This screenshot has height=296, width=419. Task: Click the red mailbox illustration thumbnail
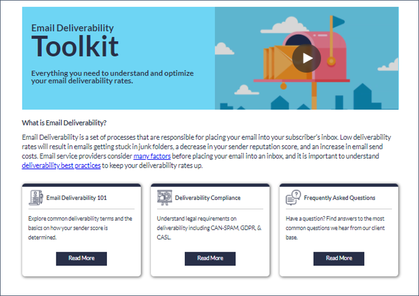click(307, 58)
